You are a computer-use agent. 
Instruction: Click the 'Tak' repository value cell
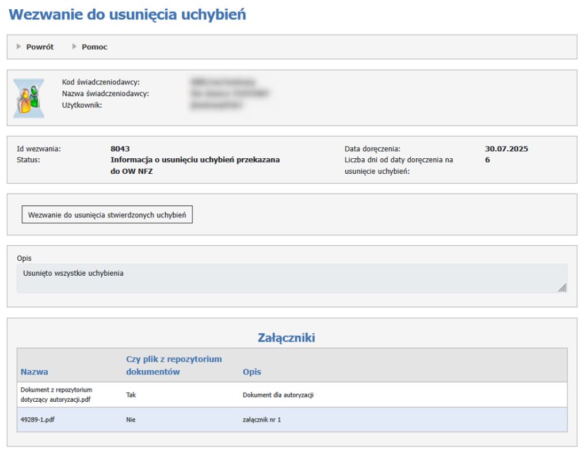131,395
